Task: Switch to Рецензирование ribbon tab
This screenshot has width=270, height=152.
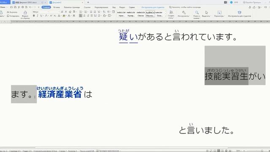Action: 101,7
